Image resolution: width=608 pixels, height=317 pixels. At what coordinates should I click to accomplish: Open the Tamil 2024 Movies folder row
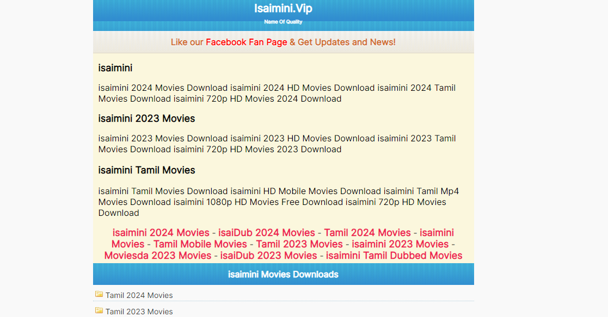point(284,295)
